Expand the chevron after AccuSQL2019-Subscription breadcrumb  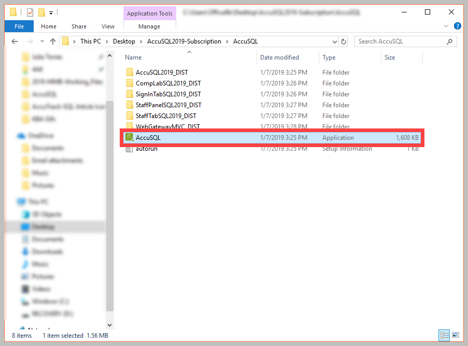click(227, 42)
